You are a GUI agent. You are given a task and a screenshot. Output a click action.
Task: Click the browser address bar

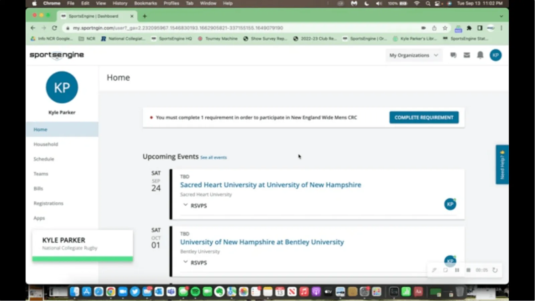(x=241, y=28)
